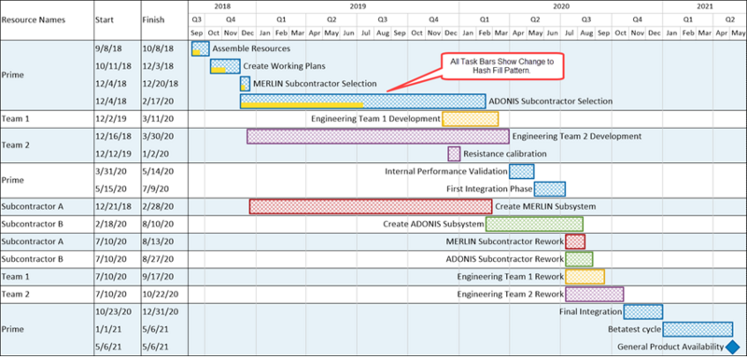Click the Create Working Plans task bar
This screenshot has width=747, height=357.
(x=225, y=66)
